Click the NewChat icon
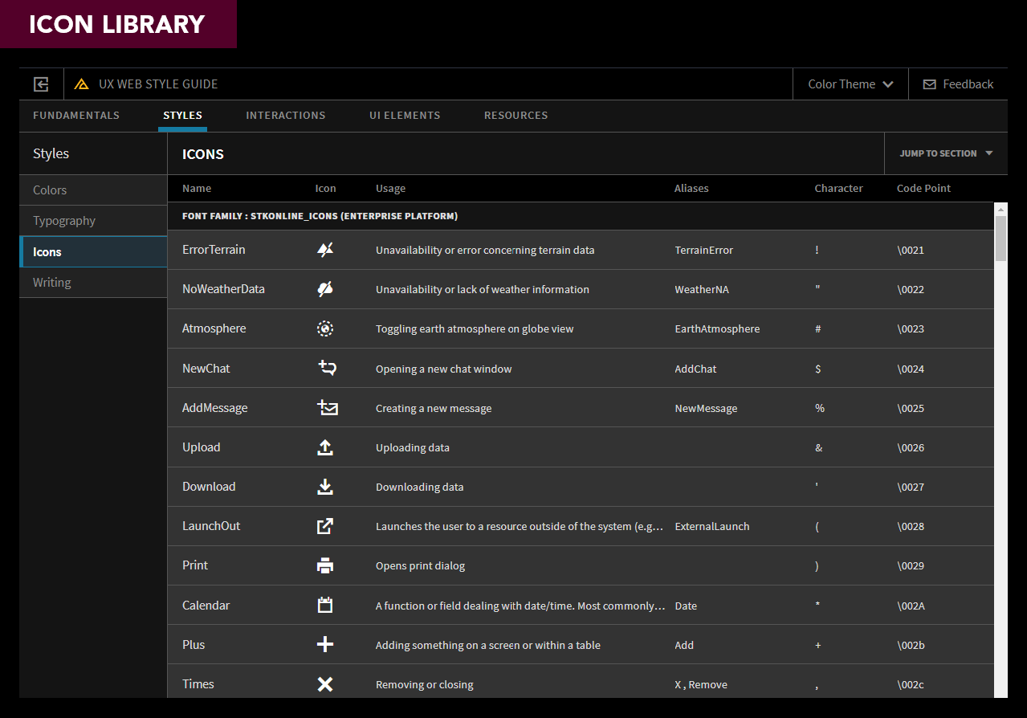Screen dimensions: 1027x718 pos(327,368)
